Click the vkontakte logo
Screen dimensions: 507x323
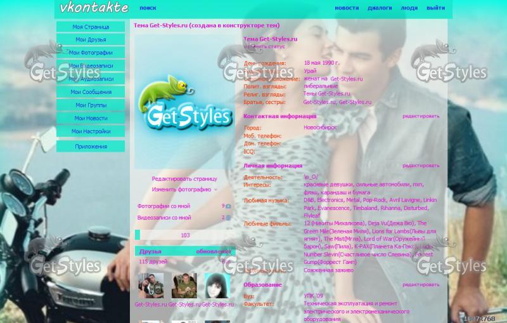[94, 8]
